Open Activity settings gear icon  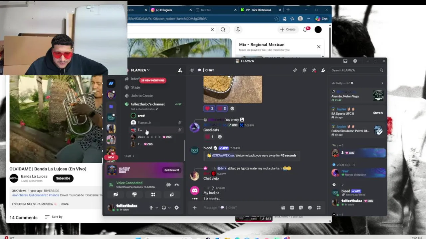(x=352, y=83)
